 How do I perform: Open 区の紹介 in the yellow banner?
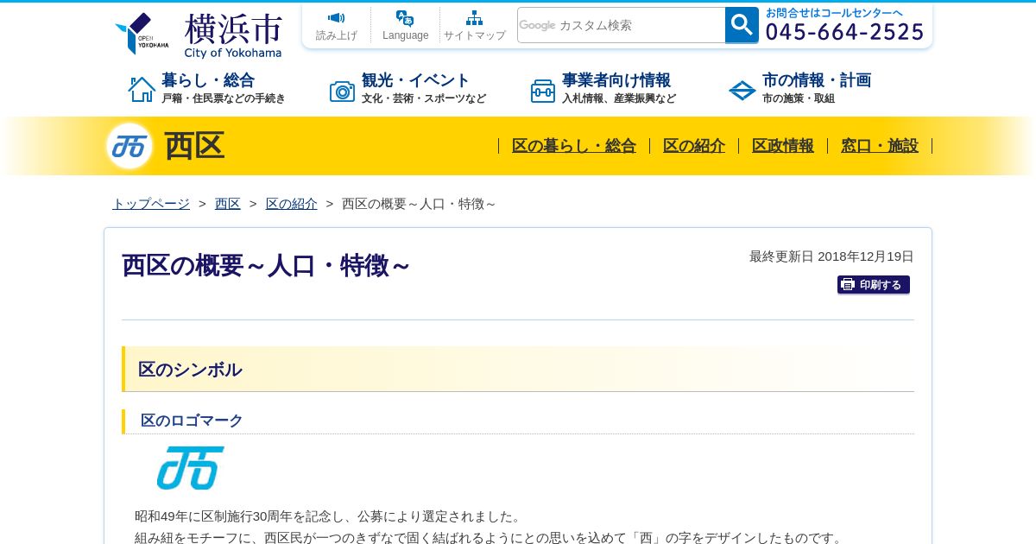point(694,146)
